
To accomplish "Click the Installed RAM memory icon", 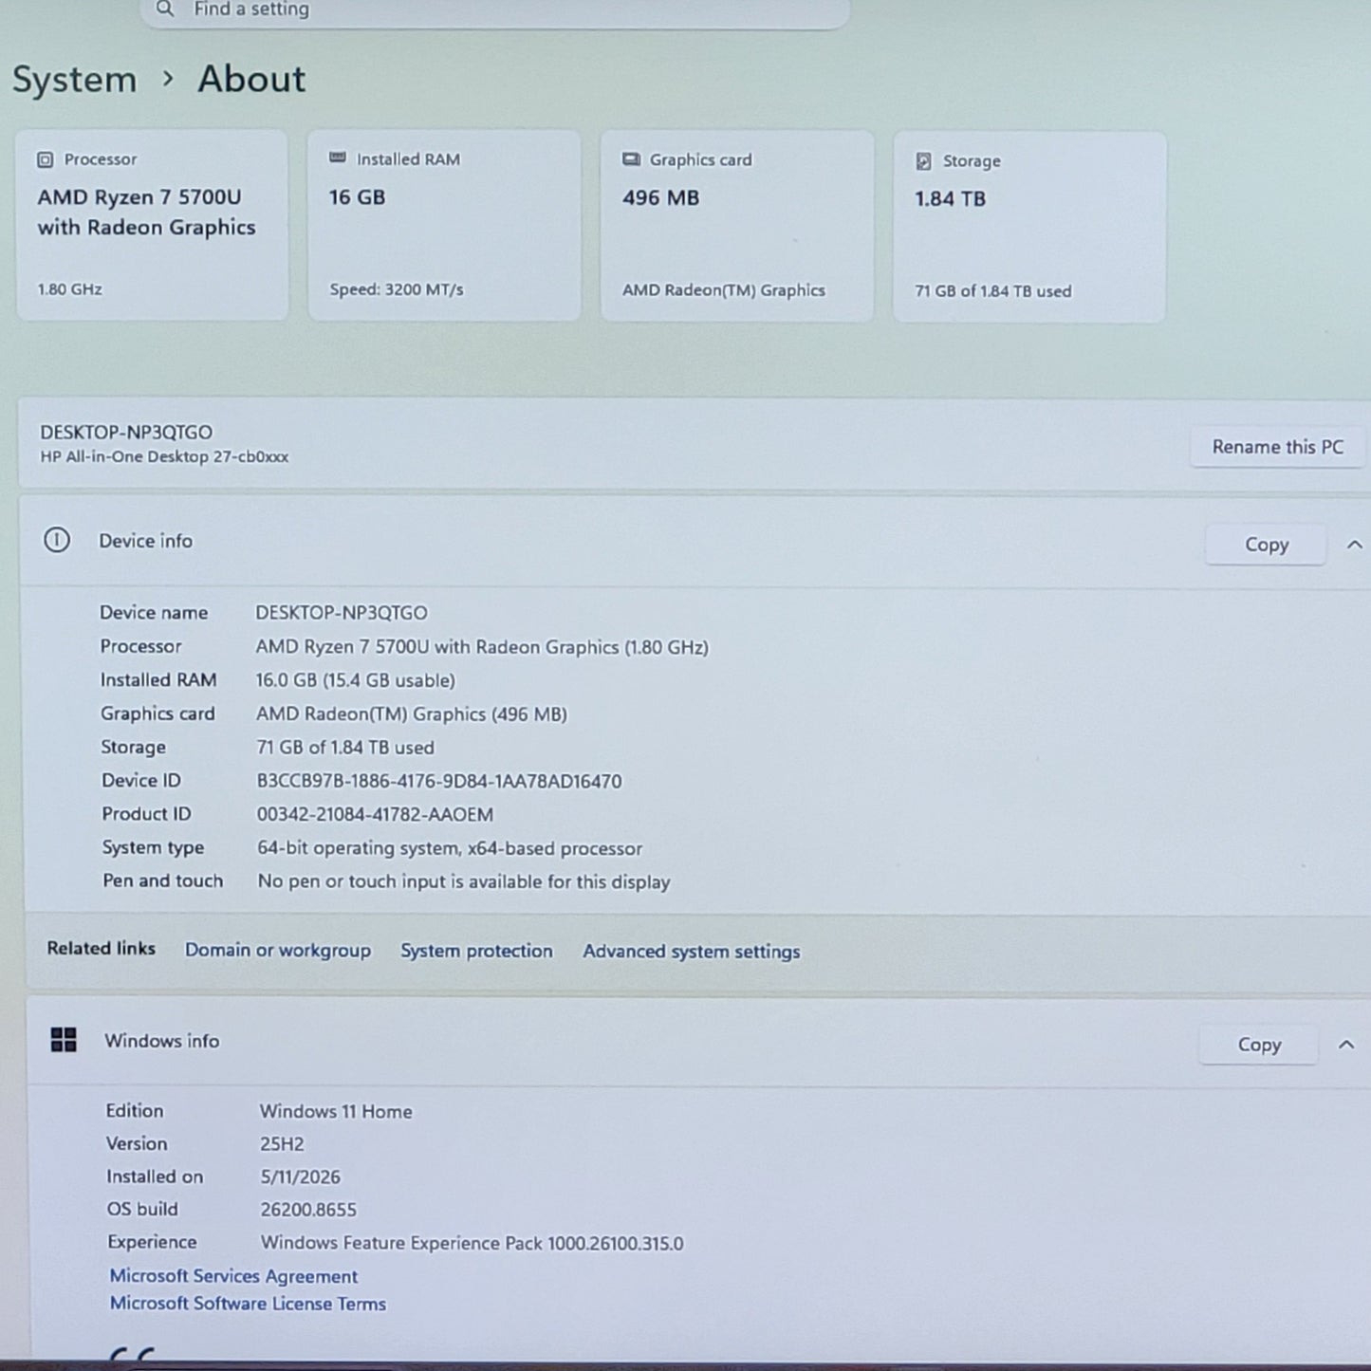I will coord(337,157).
